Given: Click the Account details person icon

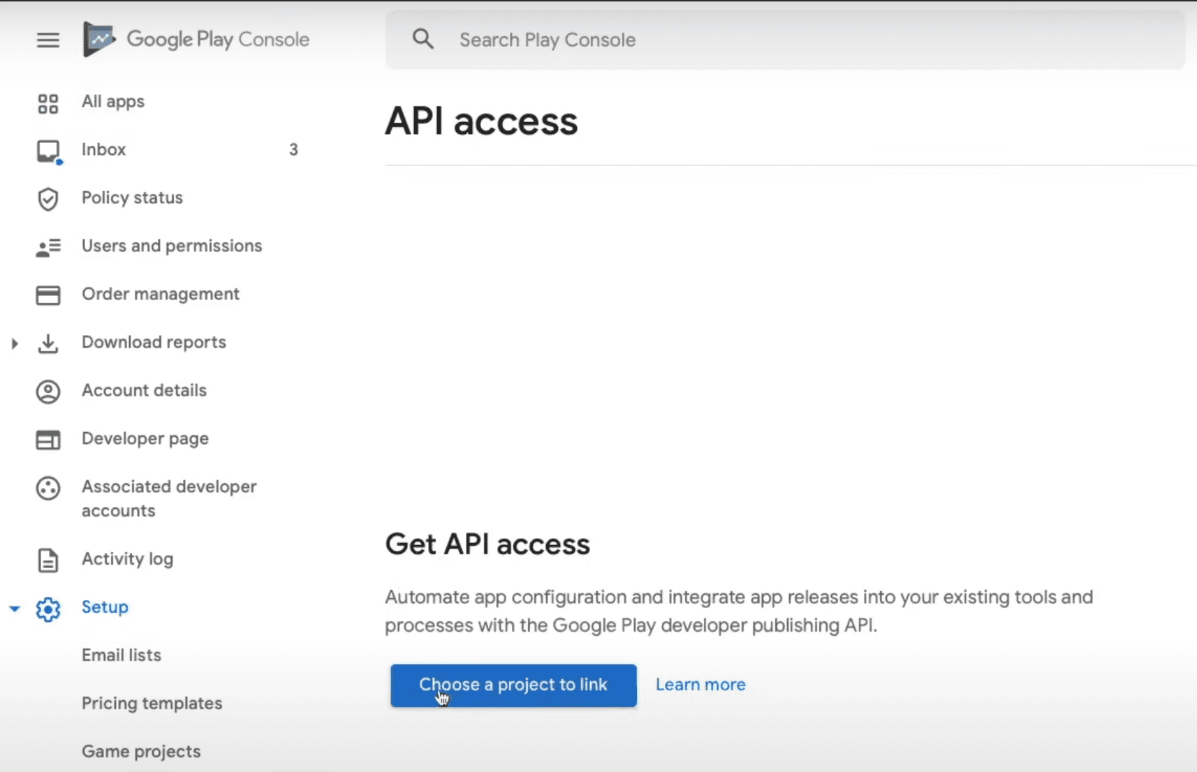Looking at the screenshot, I should [47, 392].
